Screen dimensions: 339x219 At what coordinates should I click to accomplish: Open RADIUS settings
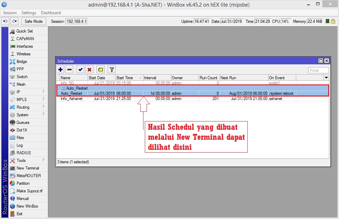click(x=24, y=153)
